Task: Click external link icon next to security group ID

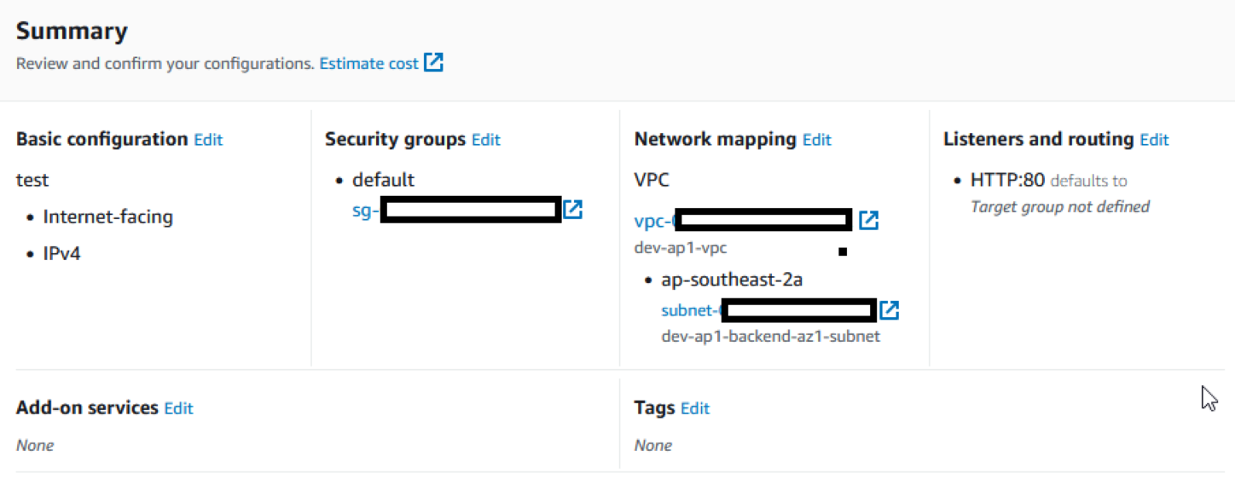Action: 572,210
